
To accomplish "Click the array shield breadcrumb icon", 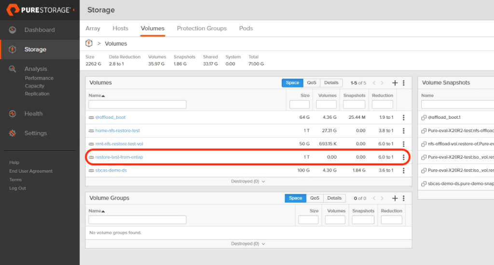I will tap(89, 43).
